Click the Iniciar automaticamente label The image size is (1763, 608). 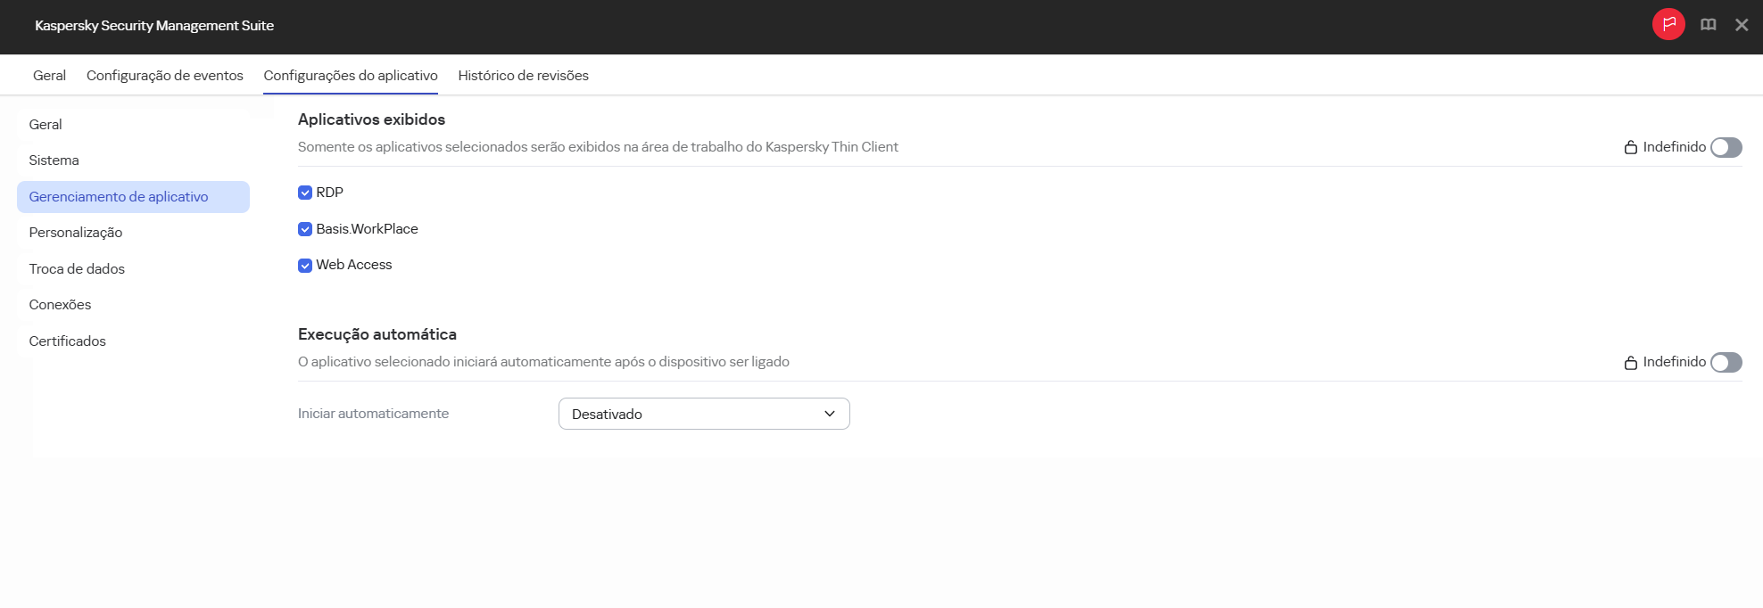(373, 414)
